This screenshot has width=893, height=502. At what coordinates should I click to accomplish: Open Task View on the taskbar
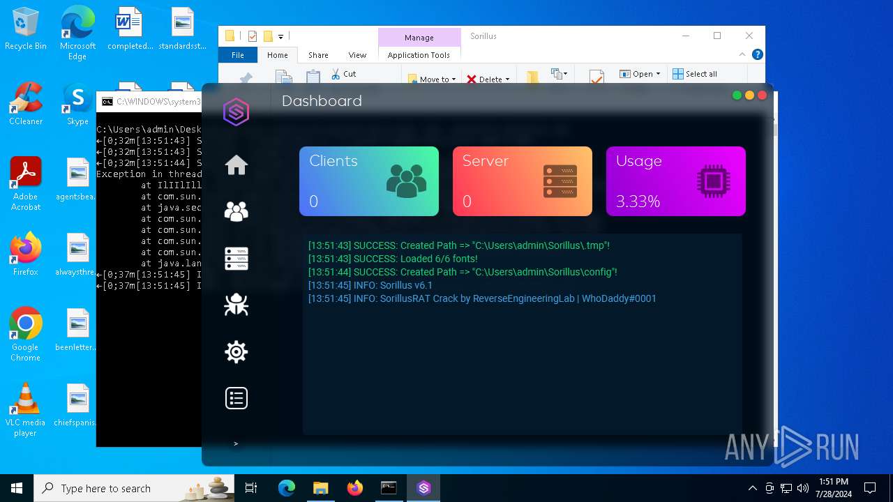251,488
